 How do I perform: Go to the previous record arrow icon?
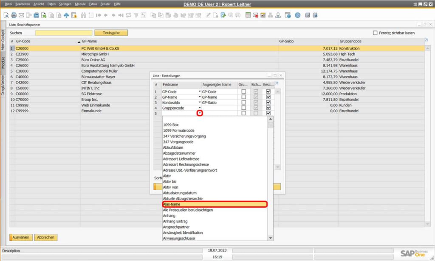[106, 15]
